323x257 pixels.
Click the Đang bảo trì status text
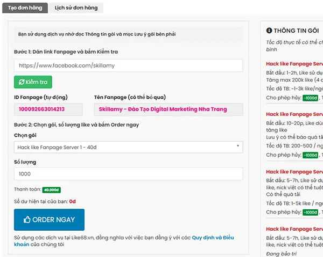pyautogui.click(x=281, y=254)
